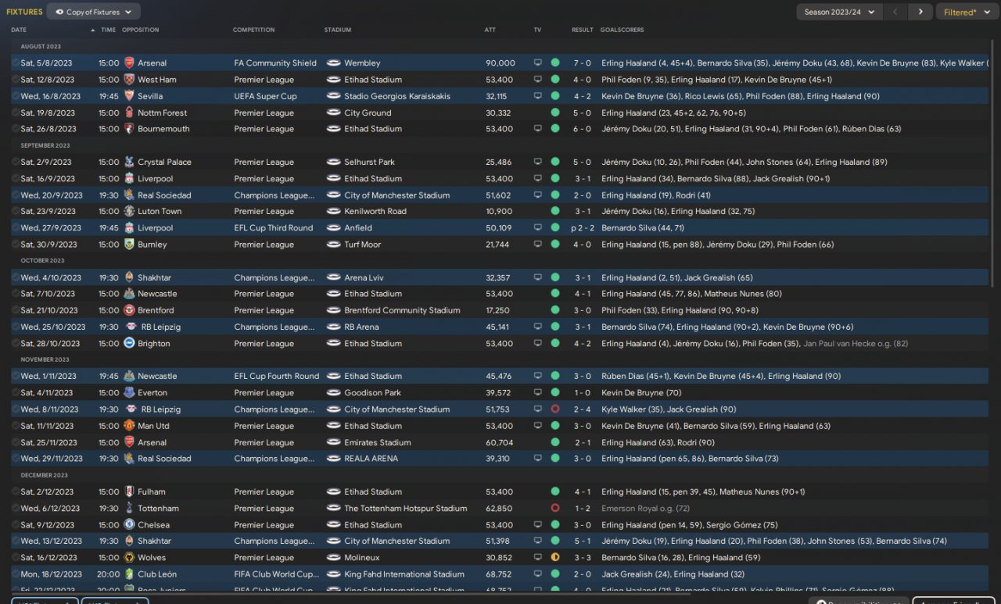Select the Chelsea club badge
This screenshot has width=1001, height=604.
pos(129,525)
